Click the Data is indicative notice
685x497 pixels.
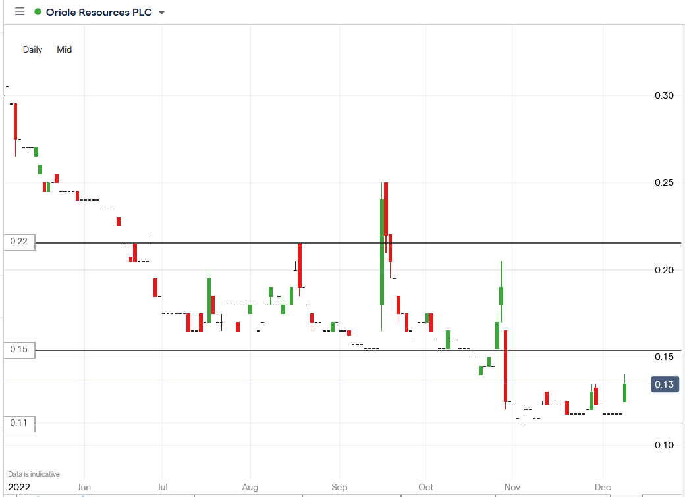(34, 475)
